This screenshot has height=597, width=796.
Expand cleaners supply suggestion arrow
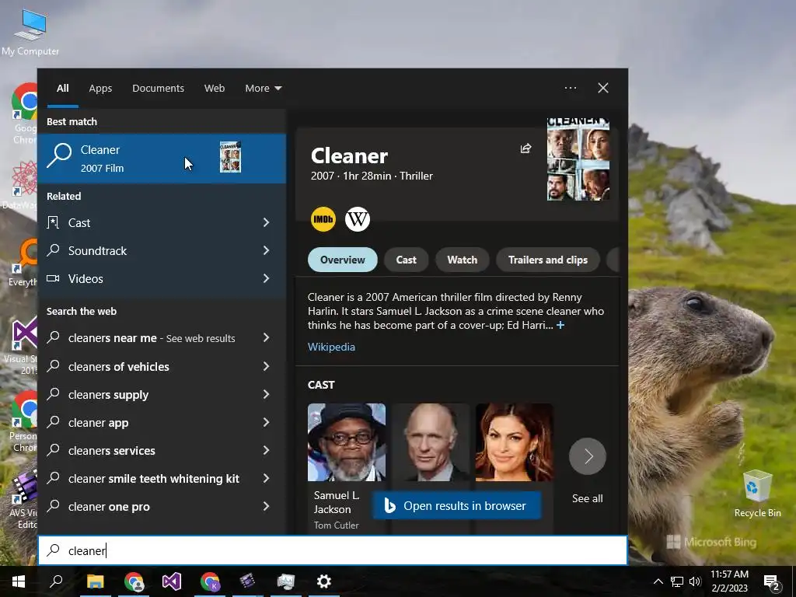pos(266,394)
